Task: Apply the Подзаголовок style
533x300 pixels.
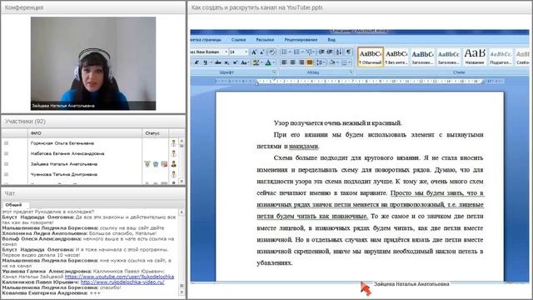Action: pos(501,57)
